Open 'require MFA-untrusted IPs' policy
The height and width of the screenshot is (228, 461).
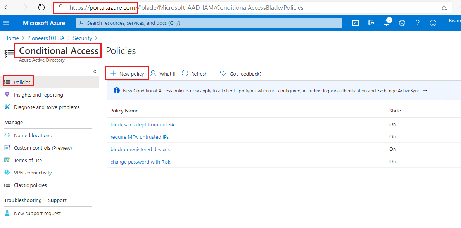click(x=140, y=137)
